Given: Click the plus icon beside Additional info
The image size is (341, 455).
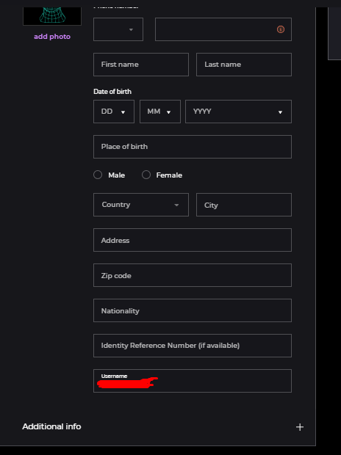Looking at the screenshot, I should click(300, 427).
